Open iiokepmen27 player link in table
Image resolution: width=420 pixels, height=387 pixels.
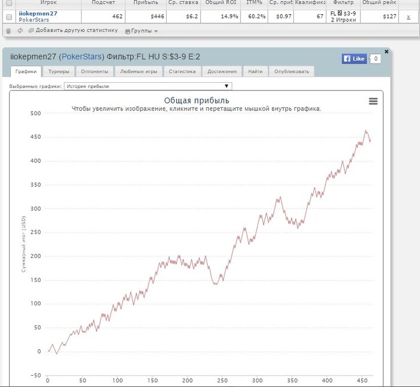pyautogui.click(x=38, y=13)
